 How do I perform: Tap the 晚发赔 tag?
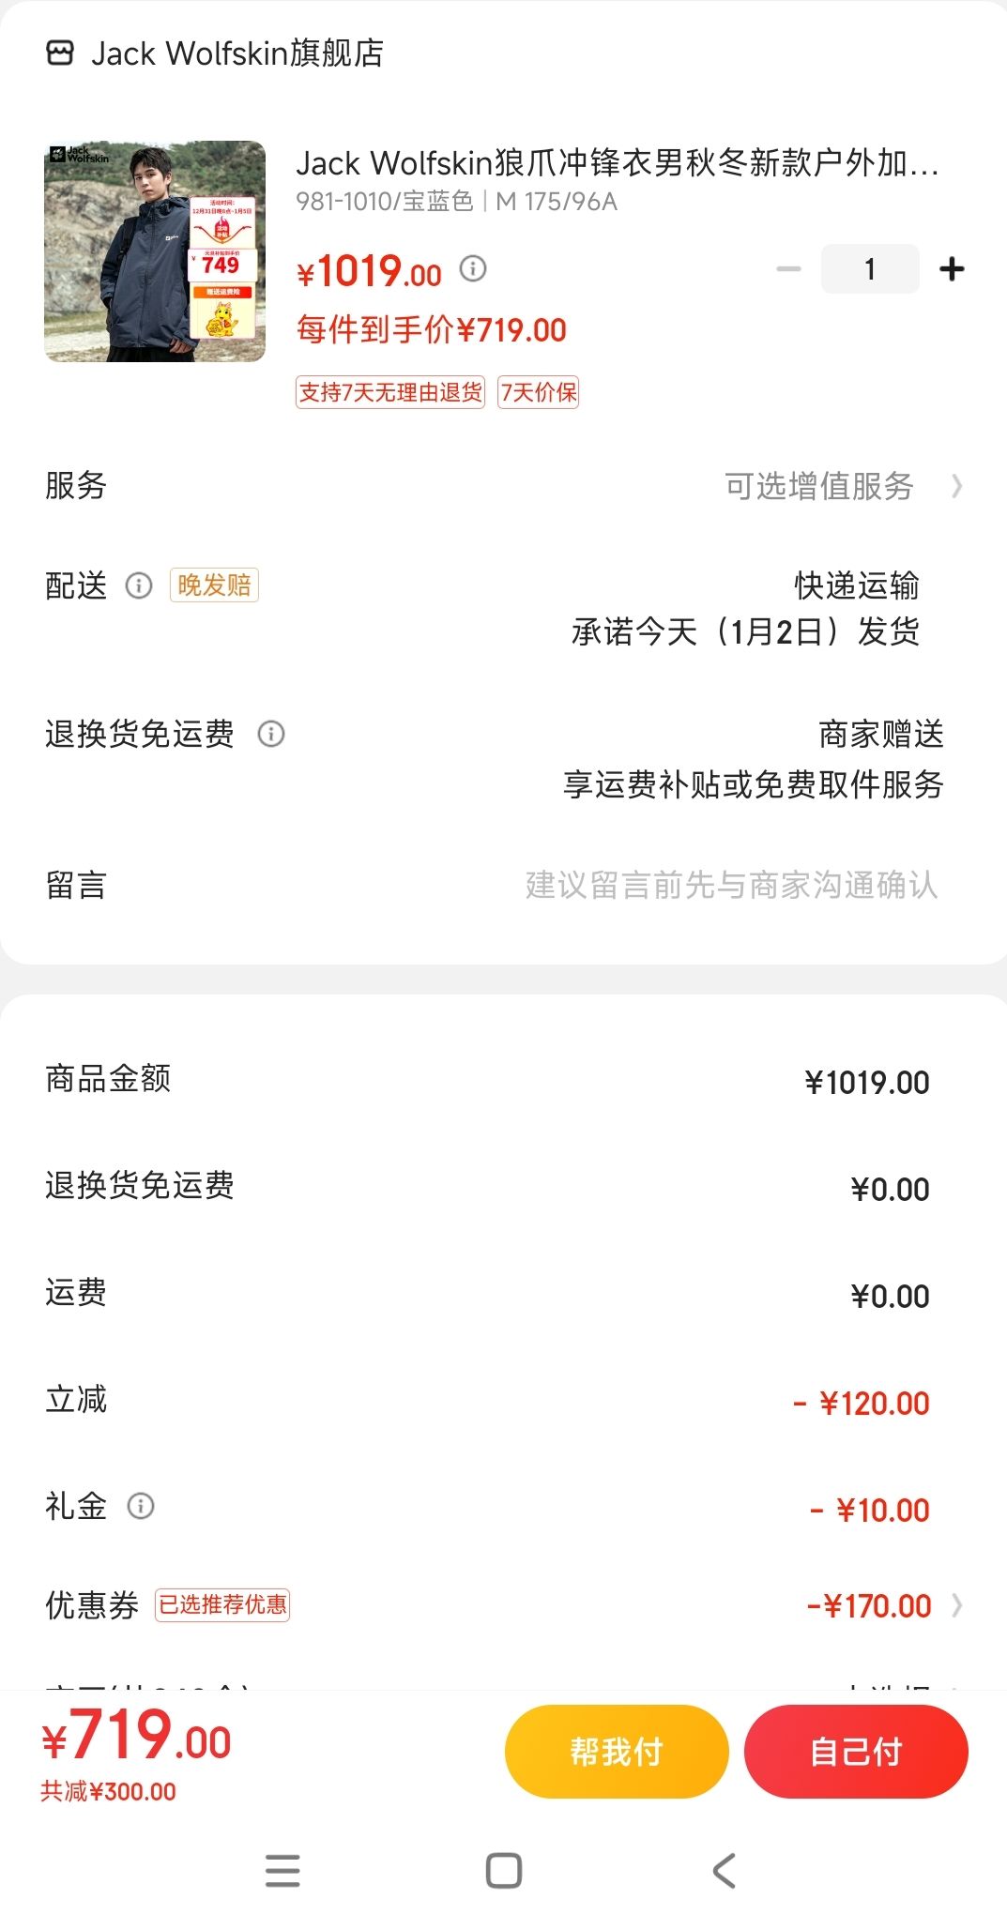[214, 585]
